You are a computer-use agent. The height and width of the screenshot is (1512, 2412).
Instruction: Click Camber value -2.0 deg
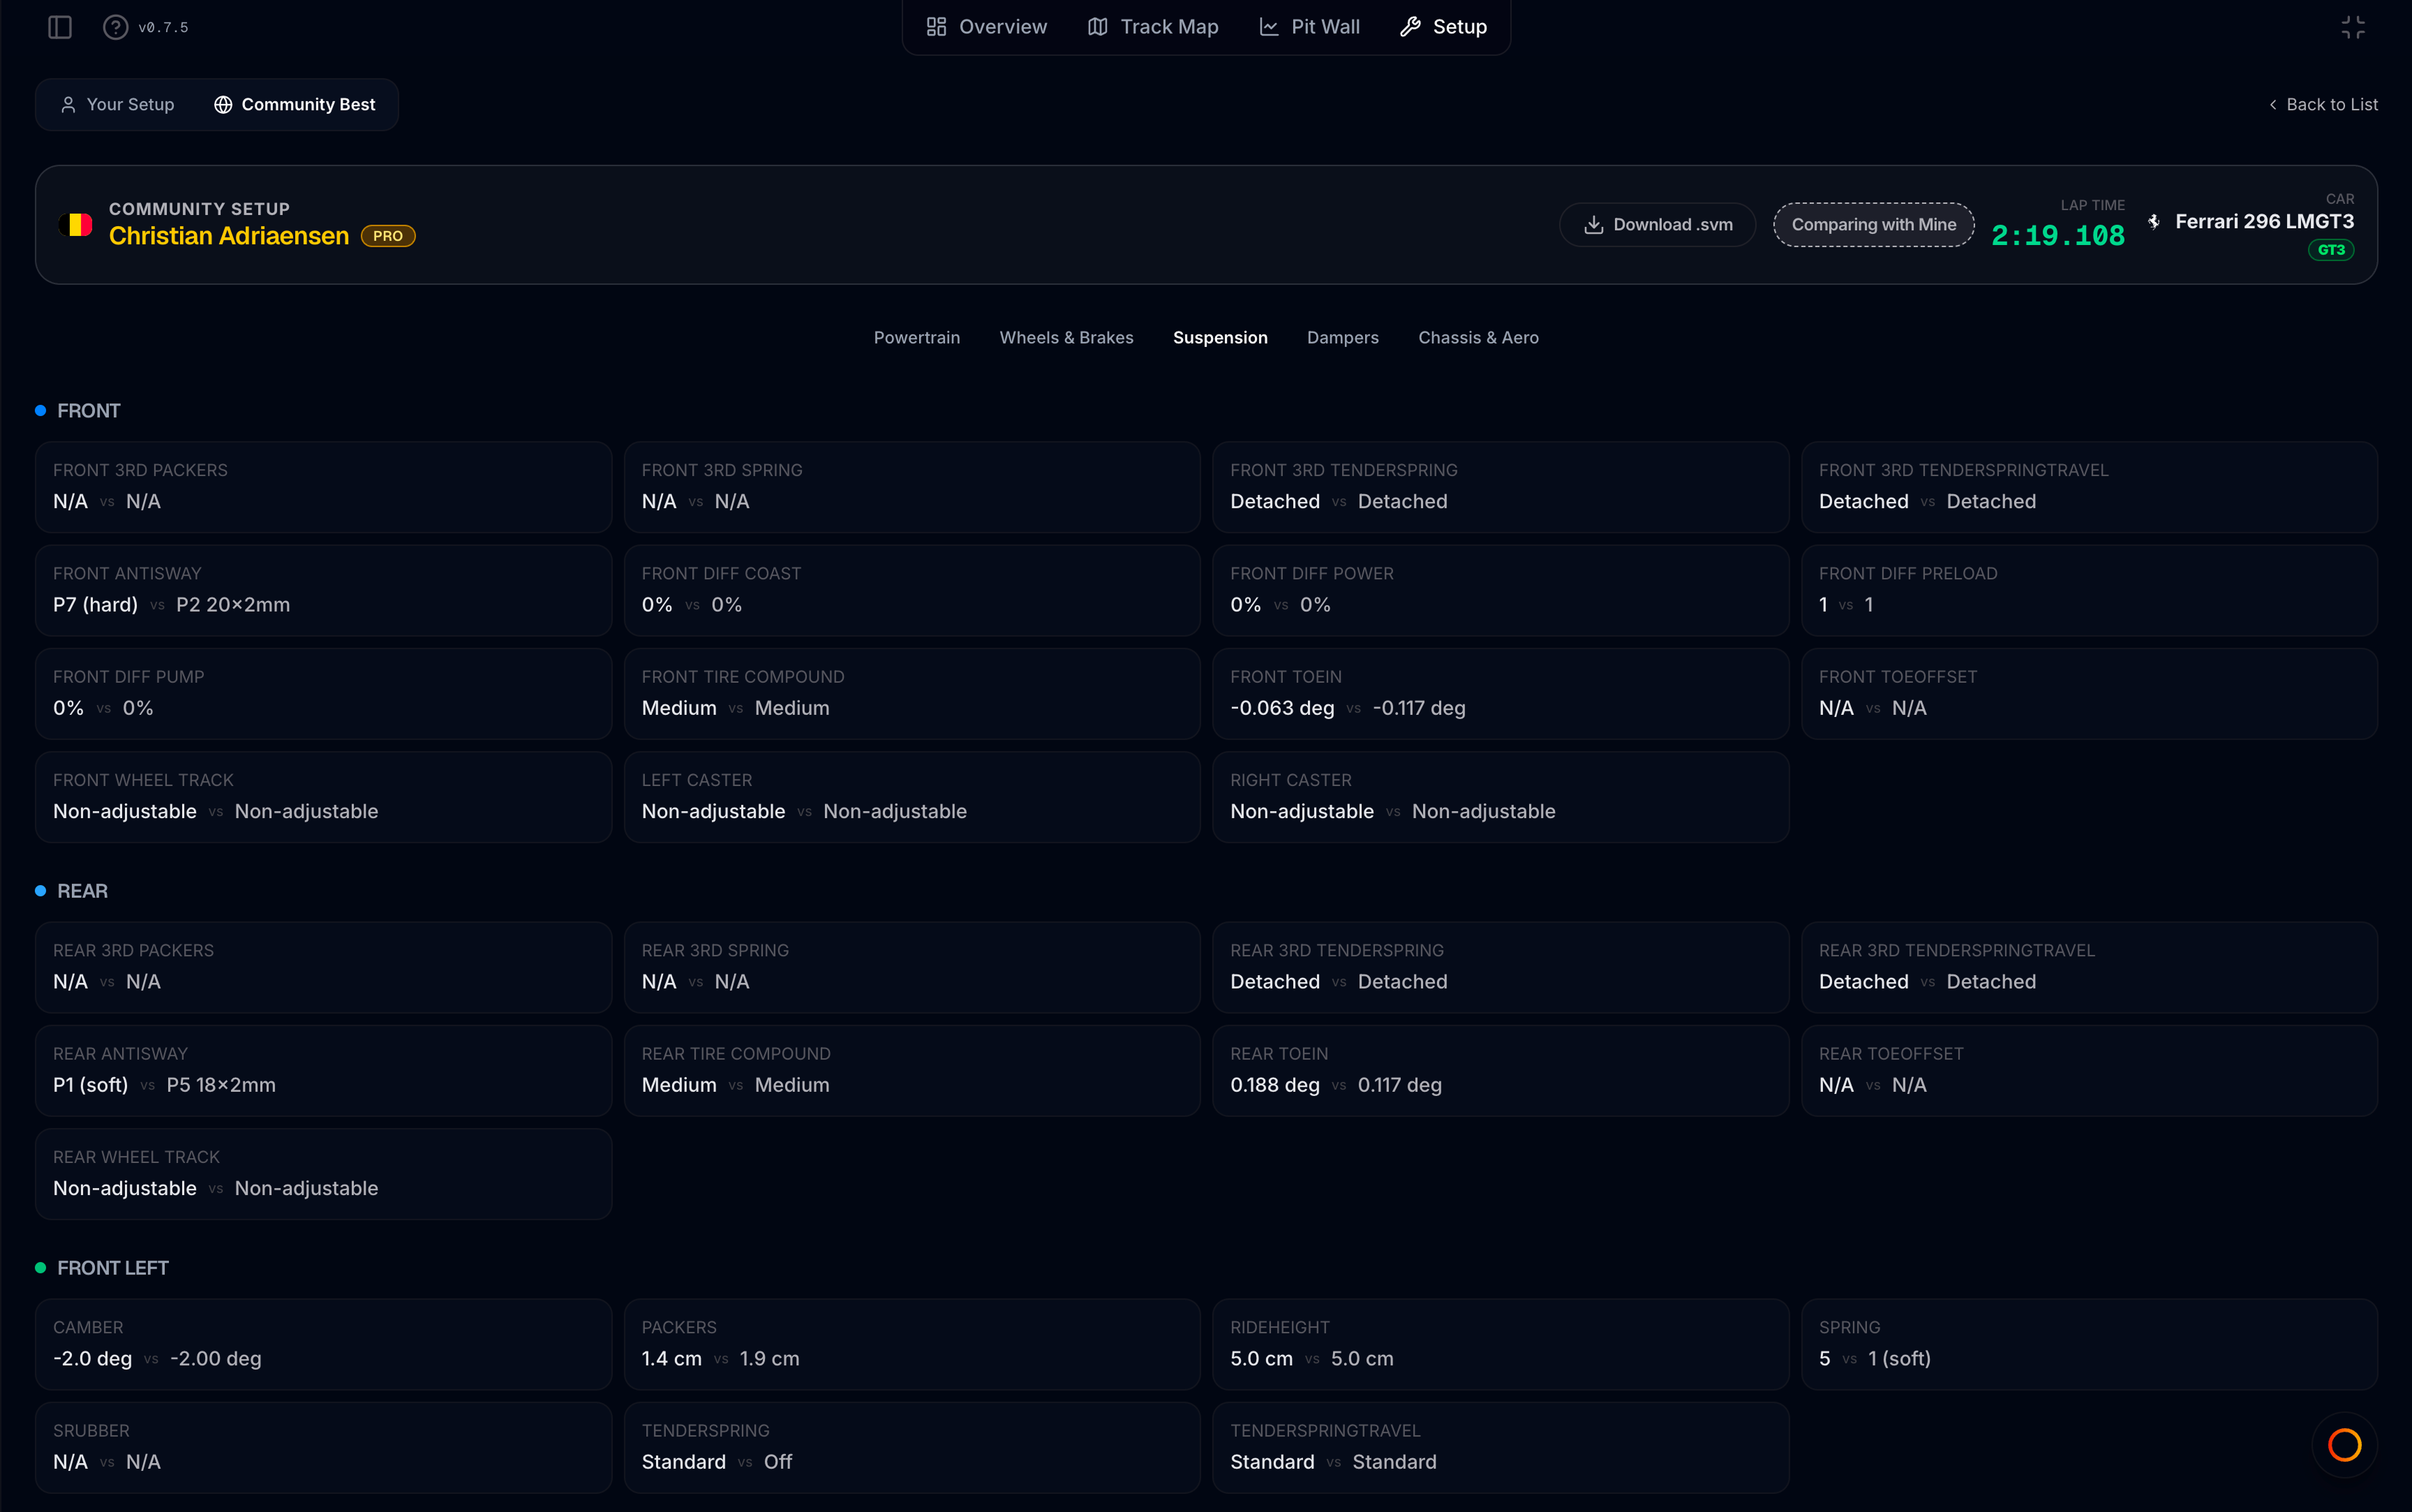92,1359
